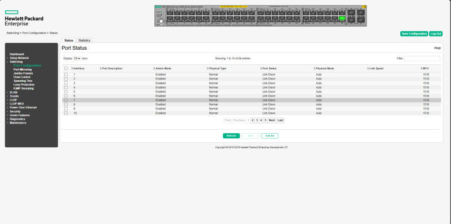The width and height of the screenshot is (451, 224).
Task: Click the Save Configuration button
Action: pos(414,34)
